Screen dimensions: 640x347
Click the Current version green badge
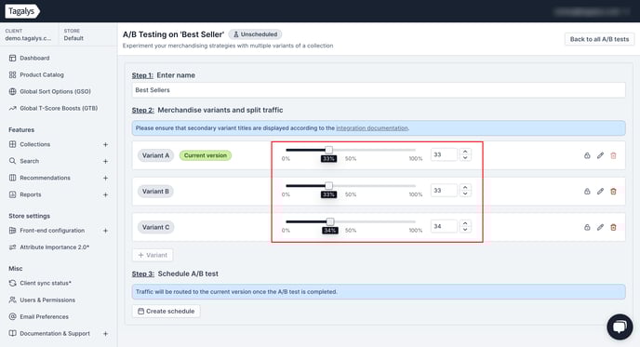coord(206,155)
